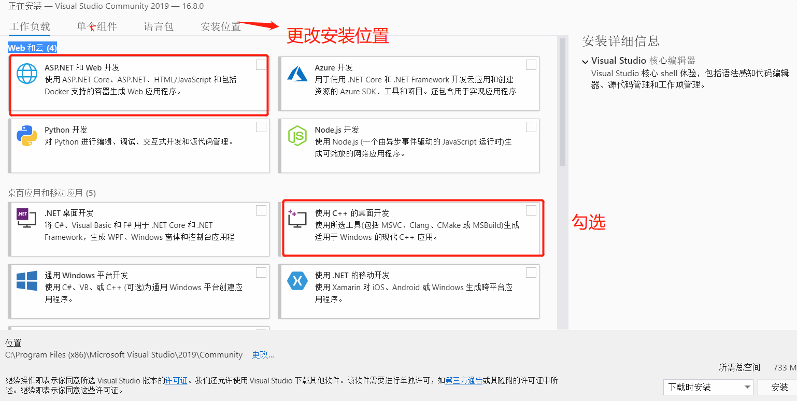Image resolution: width=797 pixels, height=401 pixels.
Task: Click the Node.js hexagon icon
Action: click(297, 136)
